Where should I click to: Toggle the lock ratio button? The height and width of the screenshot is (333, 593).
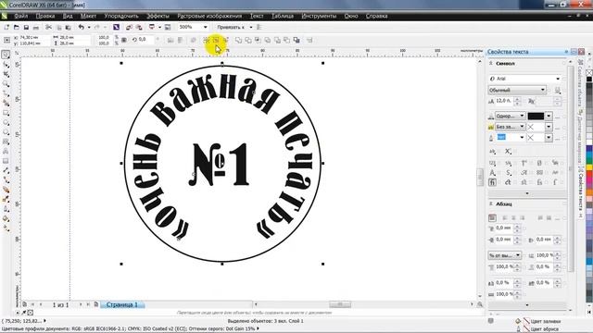pos(124,40)
